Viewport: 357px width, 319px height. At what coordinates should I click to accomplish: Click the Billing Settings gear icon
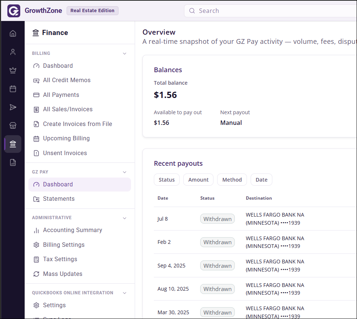tap(36, 245)
